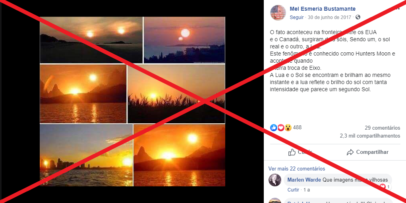Open Mel Esmeria Bustamante's profile picture

pyautogui.click(x=278, y=12)
